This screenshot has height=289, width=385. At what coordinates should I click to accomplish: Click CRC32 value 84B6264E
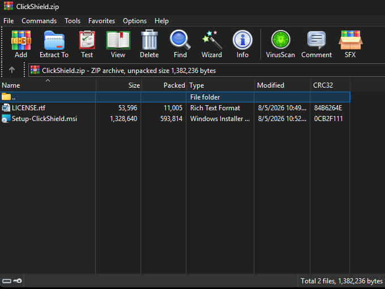click(x=328, y=108)
